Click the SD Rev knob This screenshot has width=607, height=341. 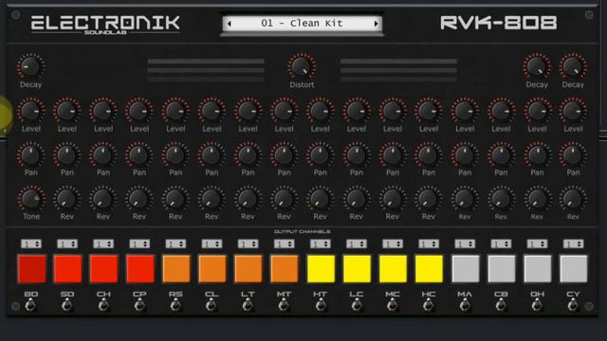[67, 199]
